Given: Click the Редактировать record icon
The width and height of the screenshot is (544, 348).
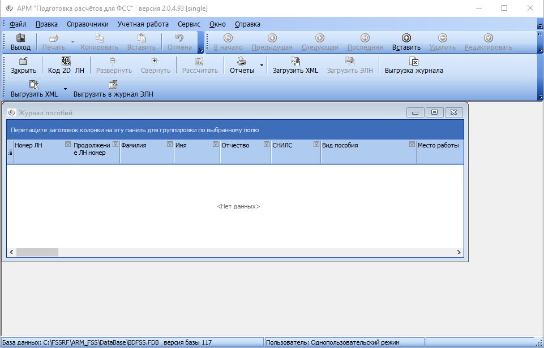Looking at the screenshot, I should coord(488,38).
